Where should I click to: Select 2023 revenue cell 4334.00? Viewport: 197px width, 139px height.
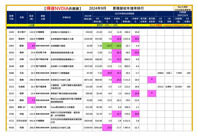point(88,39)
